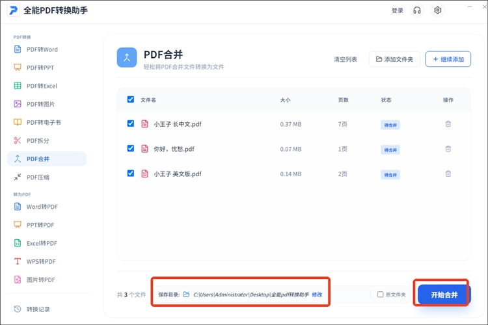Click the 0.14 MB size value

[291, 174]
